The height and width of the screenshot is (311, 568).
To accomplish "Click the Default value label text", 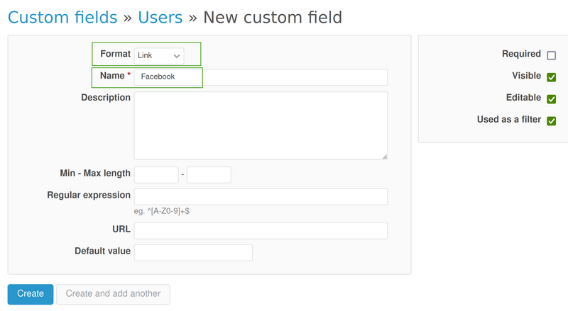I will (102, 251).
